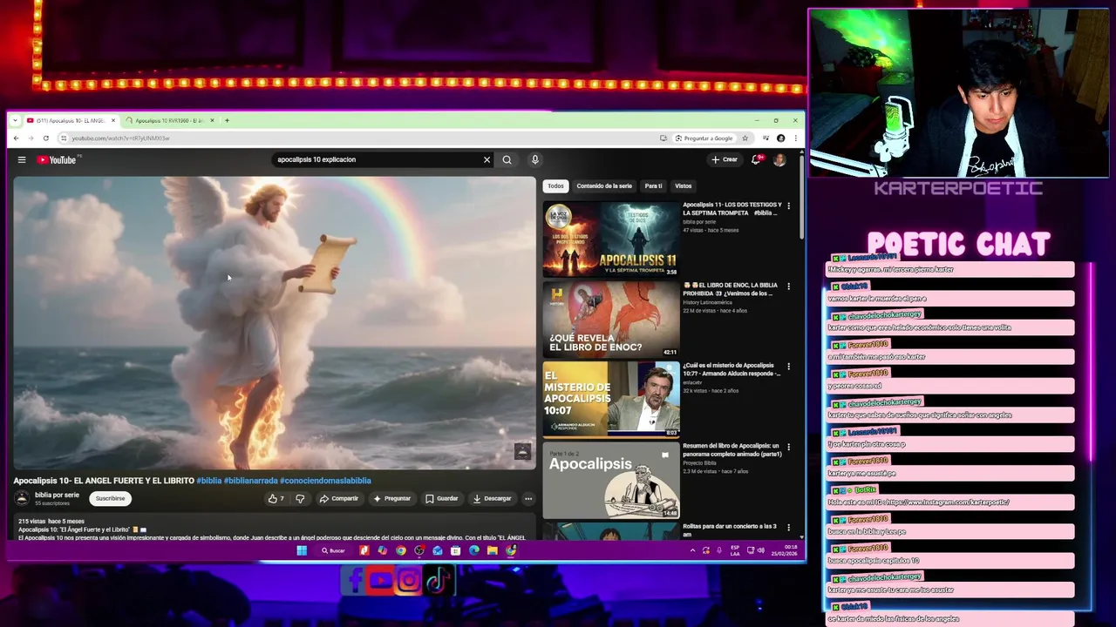Viewport: 1116px width, 627px height.
Task: Open more actions ellipsis beside Descargar
Action: click(527, 498)
